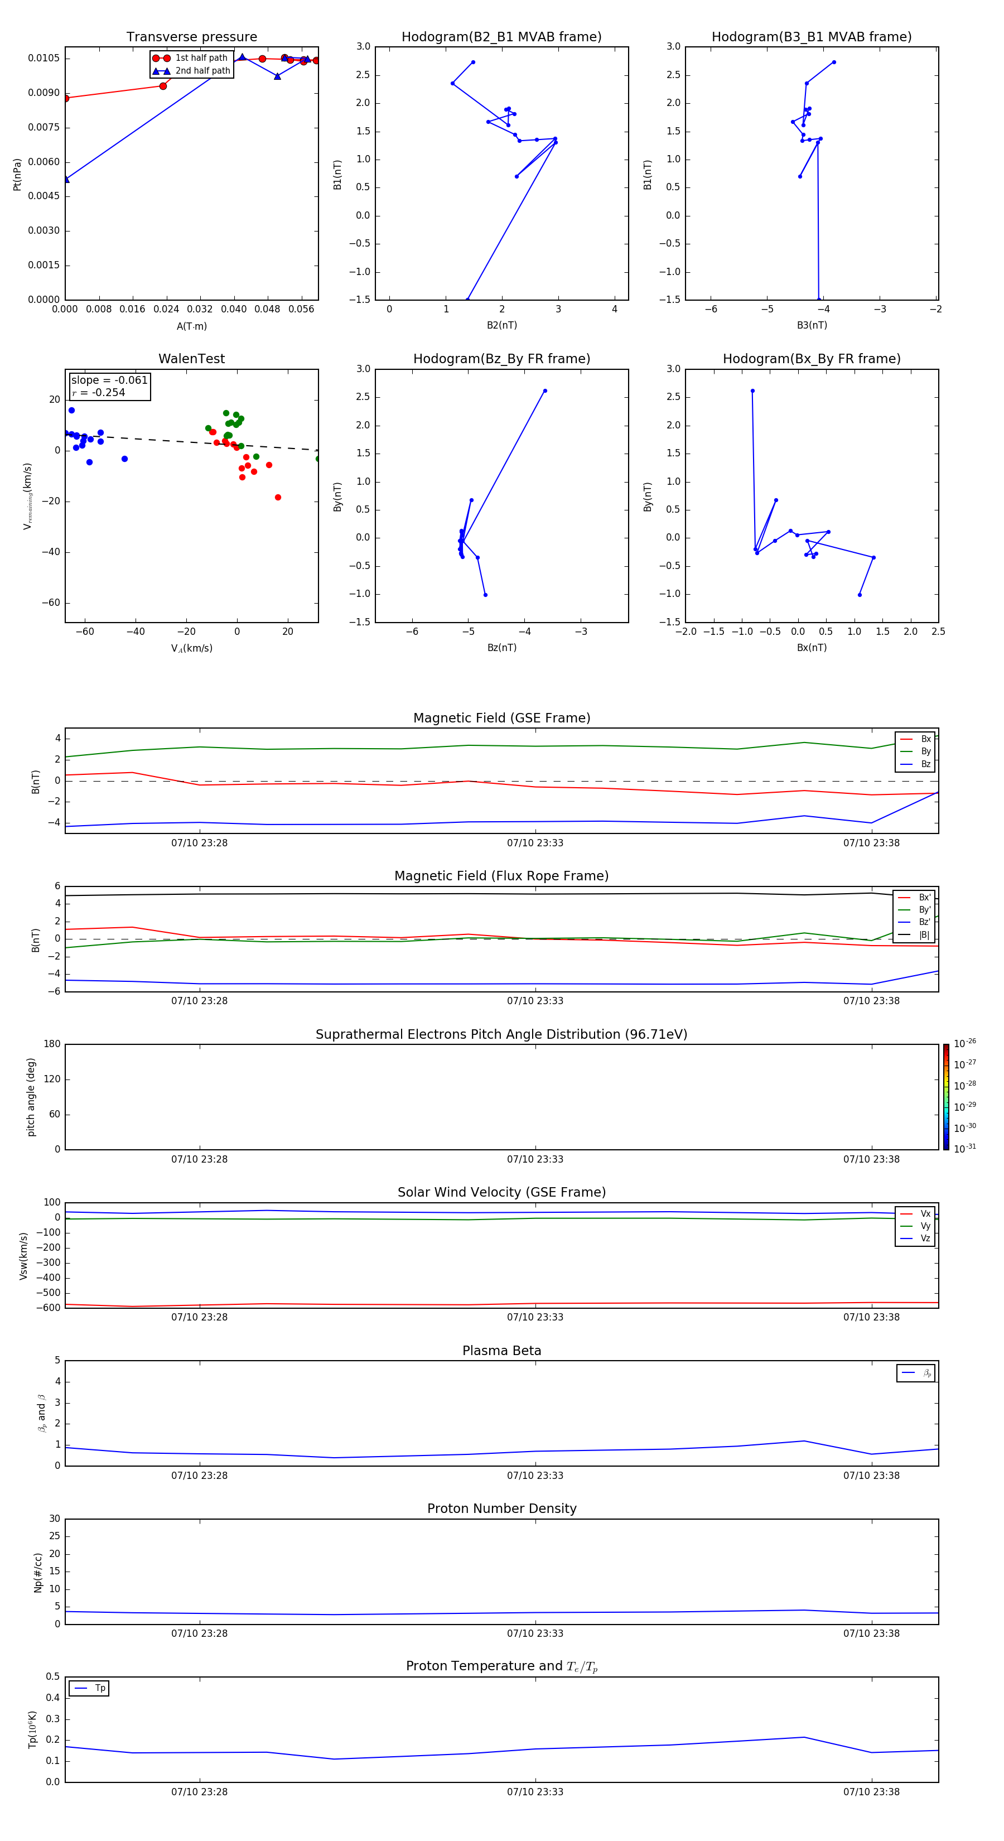Click the 'V_A(km/s)' x-axis label
Screen dimensions: 1004x1841
click(191, 648)
